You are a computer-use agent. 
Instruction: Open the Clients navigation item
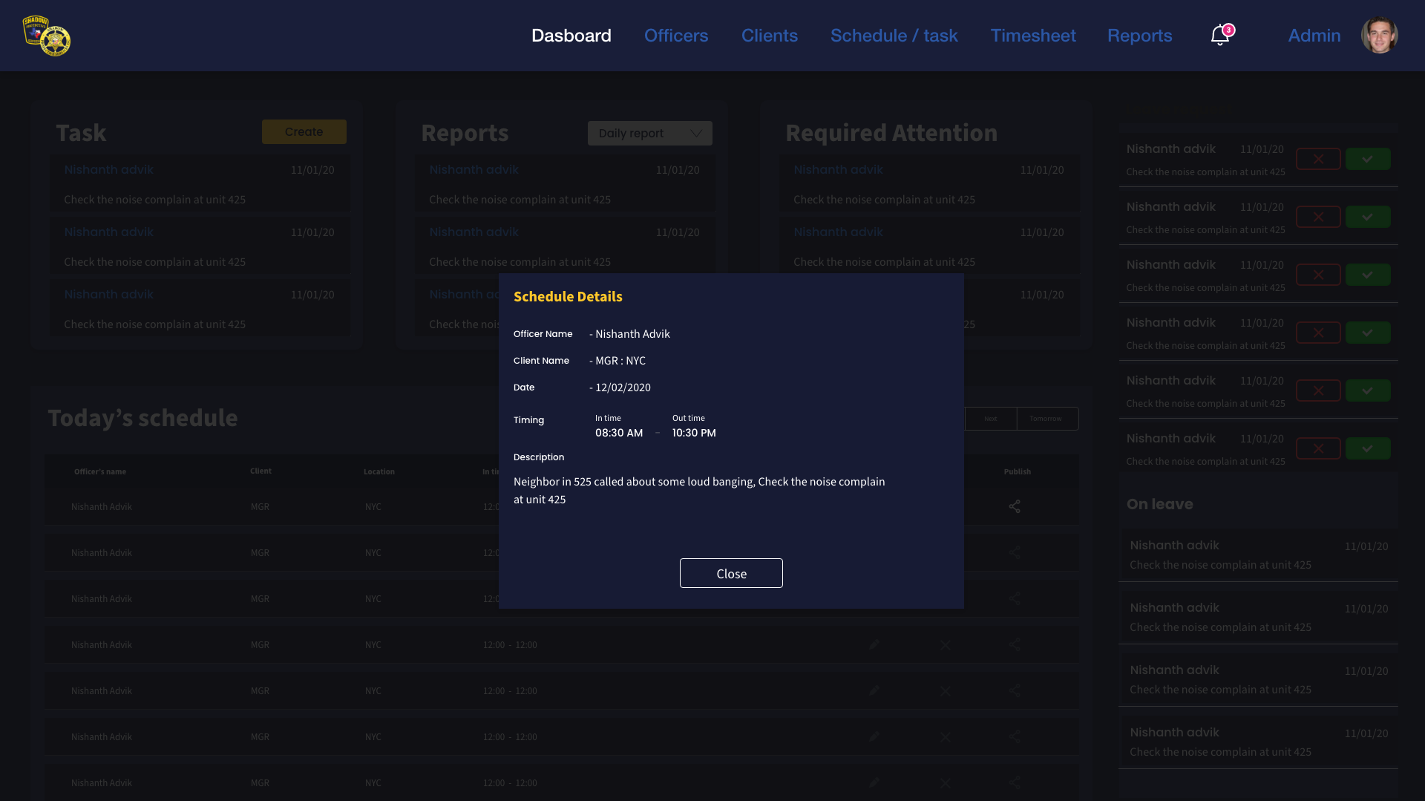pos(769,36)
